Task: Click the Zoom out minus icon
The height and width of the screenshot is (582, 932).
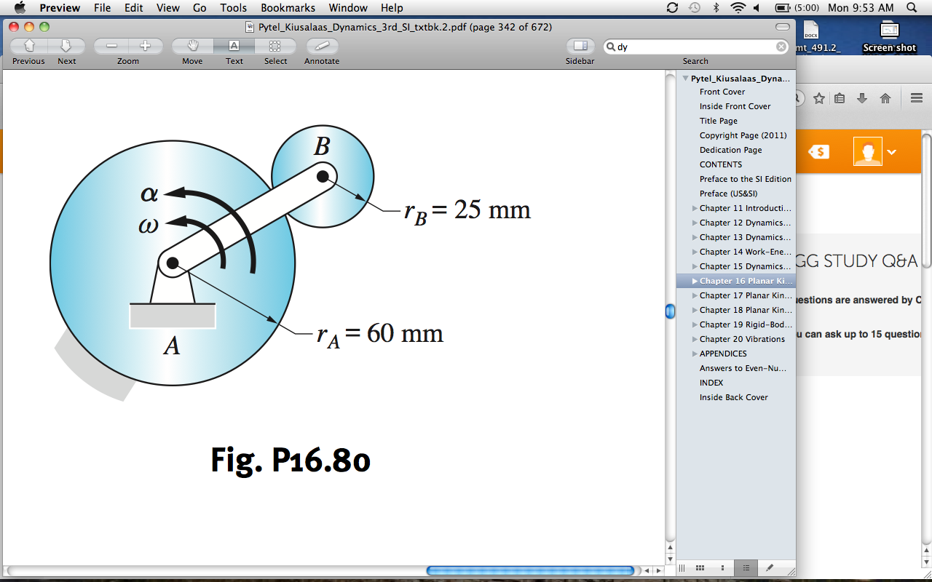Action: (x=111, y=45)
